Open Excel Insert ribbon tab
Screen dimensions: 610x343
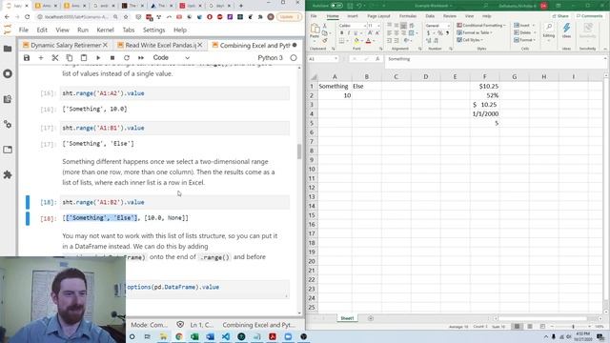click(x=353, y=16)
